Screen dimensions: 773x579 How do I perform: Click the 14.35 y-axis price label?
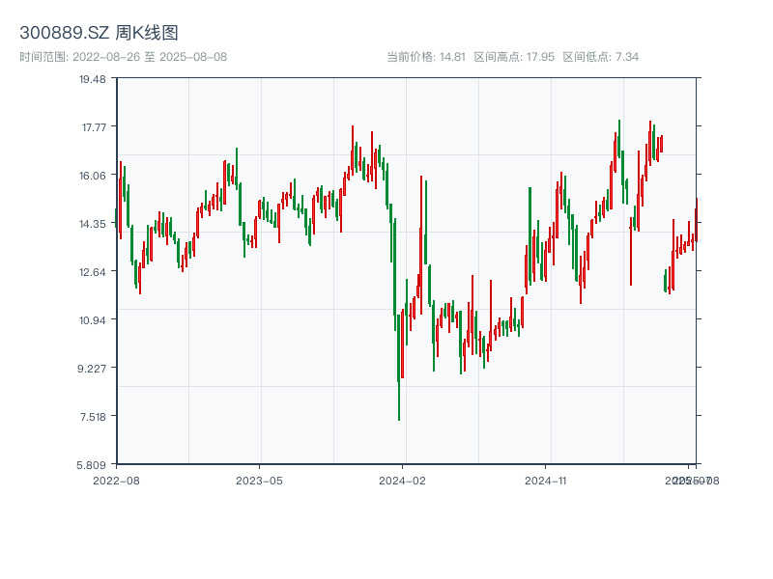click(x=93, y=224)
